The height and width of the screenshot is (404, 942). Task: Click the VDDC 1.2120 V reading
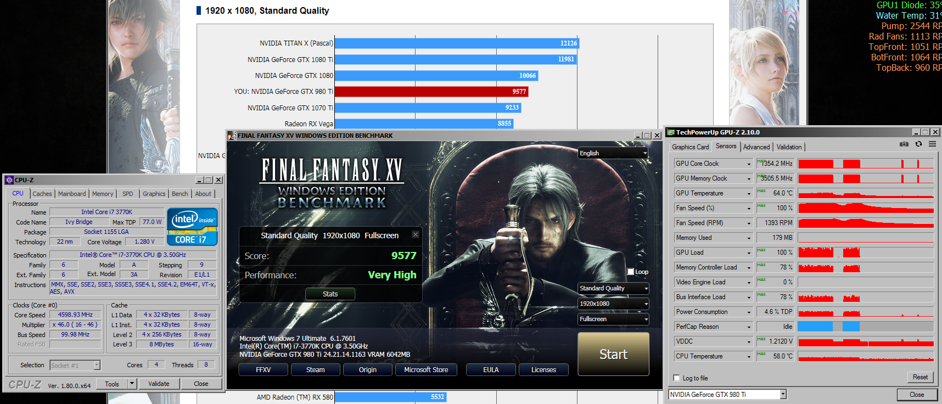coord(775,341)
